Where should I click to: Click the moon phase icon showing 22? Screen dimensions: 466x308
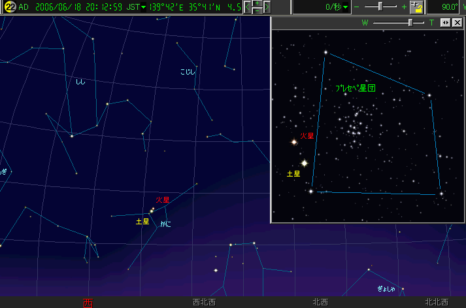tap(10, 7)
